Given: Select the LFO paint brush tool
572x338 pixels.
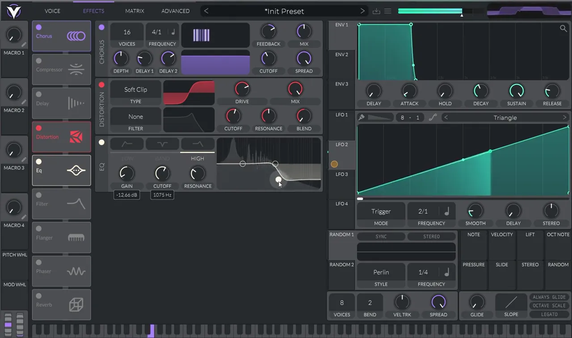Looking at the screenshot, I should pyautogui.click(x=362, y=117).
